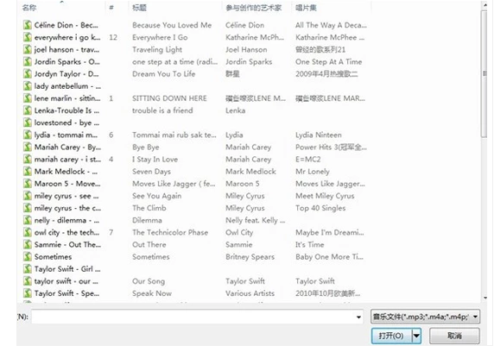Click the Maroon 5 file icon

pos(28,184)
